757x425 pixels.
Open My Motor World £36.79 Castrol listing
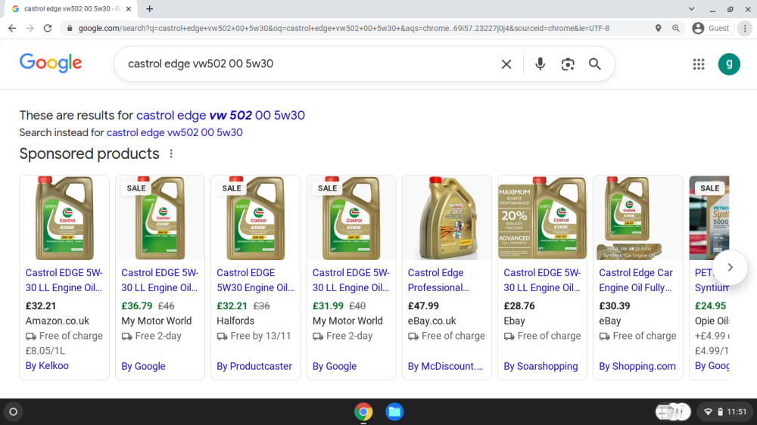point(159,280)
